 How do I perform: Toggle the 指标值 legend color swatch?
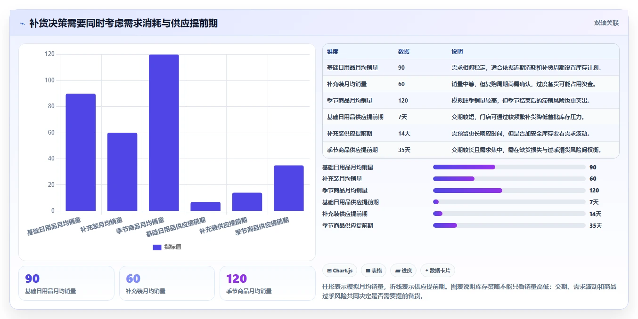157,247
